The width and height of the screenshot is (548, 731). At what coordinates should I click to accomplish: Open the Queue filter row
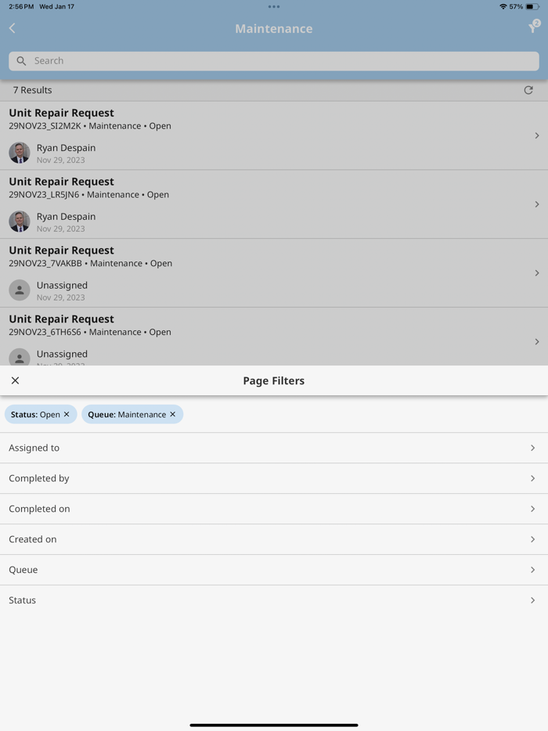(274, 570)
